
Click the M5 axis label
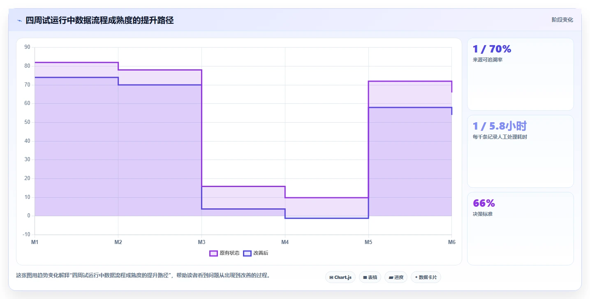tap(368, 242)
